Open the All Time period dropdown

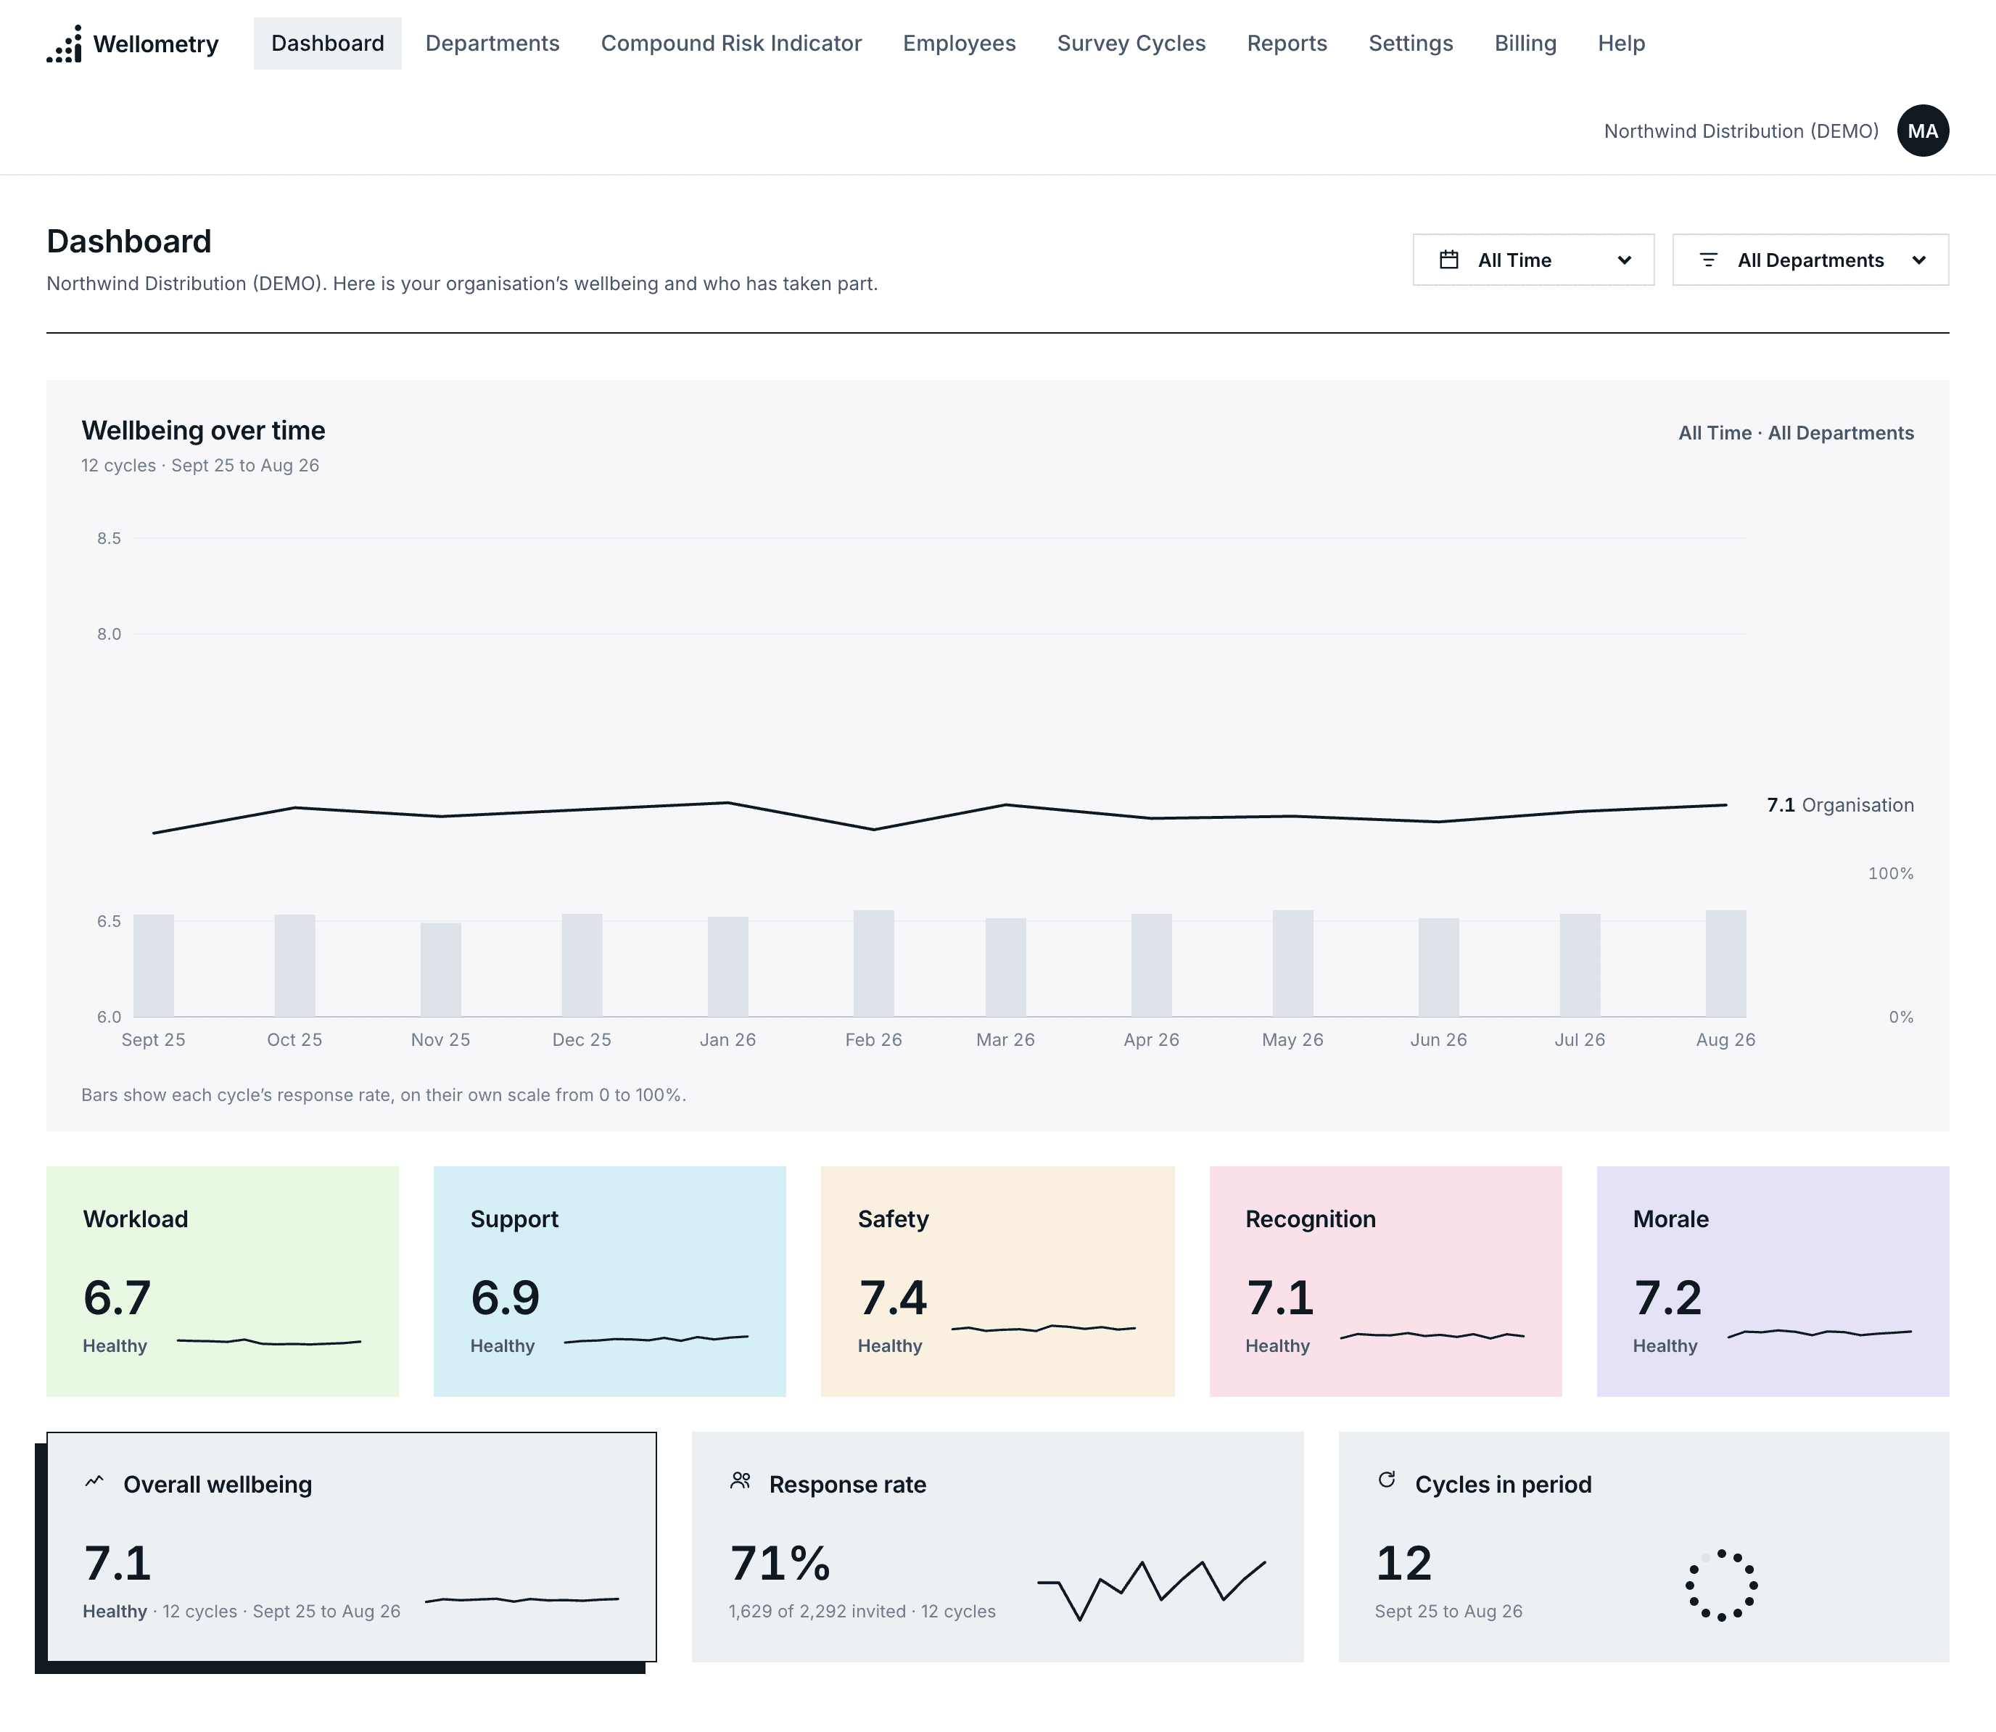click(x=1533, y=260)
